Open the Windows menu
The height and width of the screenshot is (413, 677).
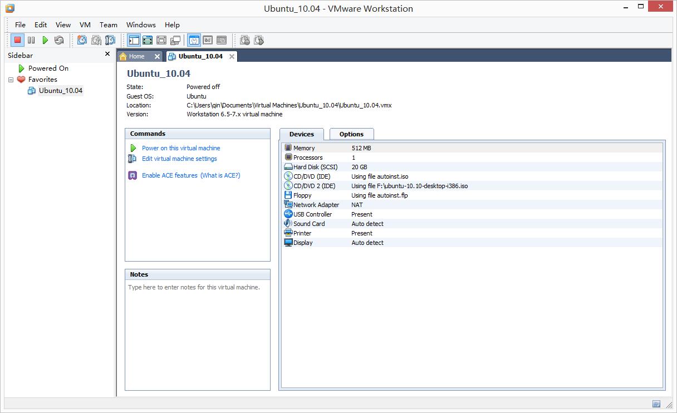(x=141, y=24)
